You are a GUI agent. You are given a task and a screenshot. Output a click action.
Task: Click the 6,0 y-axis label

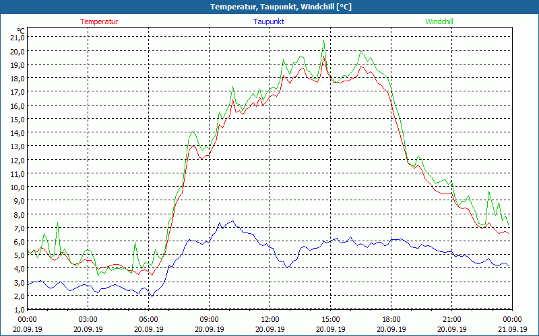pos(20,241)
